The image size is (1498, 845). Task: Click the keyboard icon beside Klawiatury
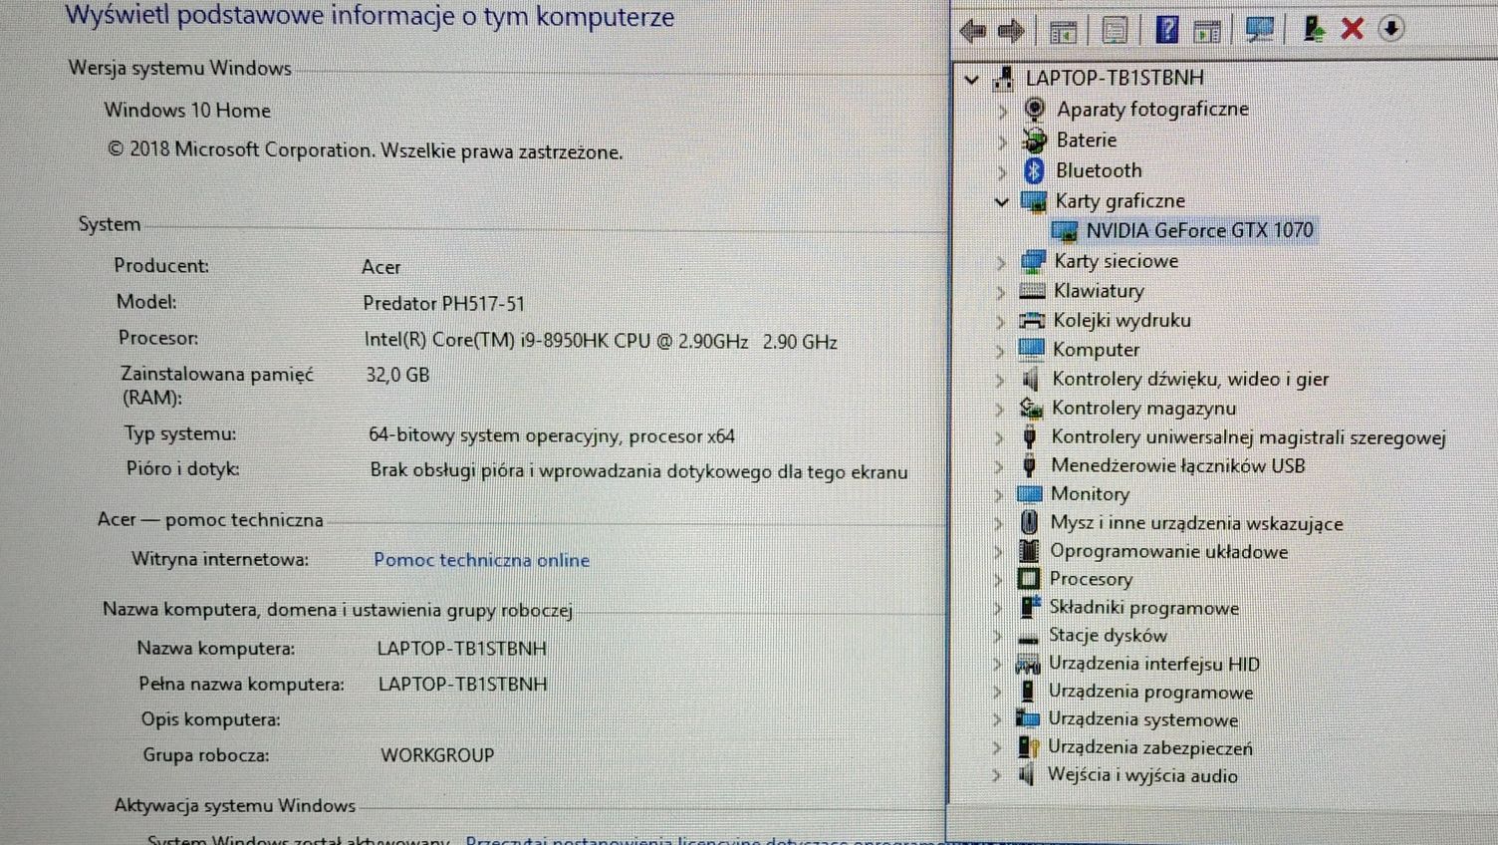tap(1032, 291)
